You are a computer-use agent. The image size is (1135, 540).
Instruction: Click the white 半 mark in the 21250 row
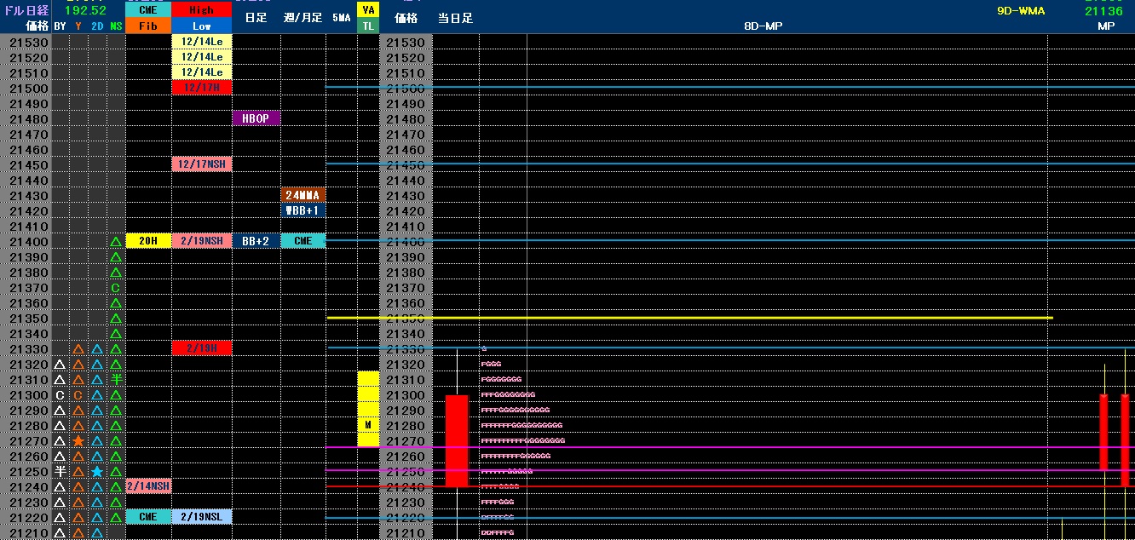point(60,471)
